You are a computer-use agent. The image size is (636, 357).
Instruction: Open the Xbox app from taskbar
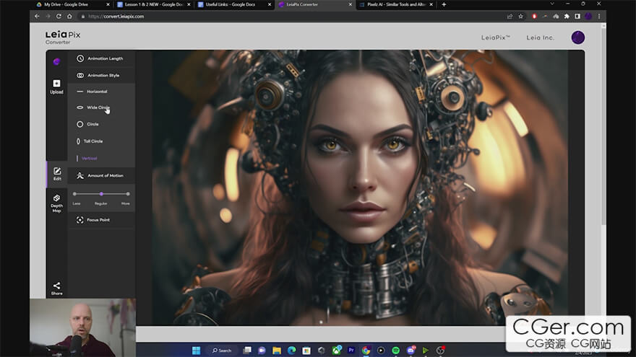[336, 351]
